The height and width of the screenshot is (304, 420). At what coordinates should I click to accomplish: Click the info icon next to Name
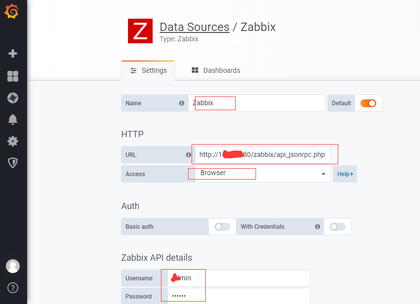(182, 103)
